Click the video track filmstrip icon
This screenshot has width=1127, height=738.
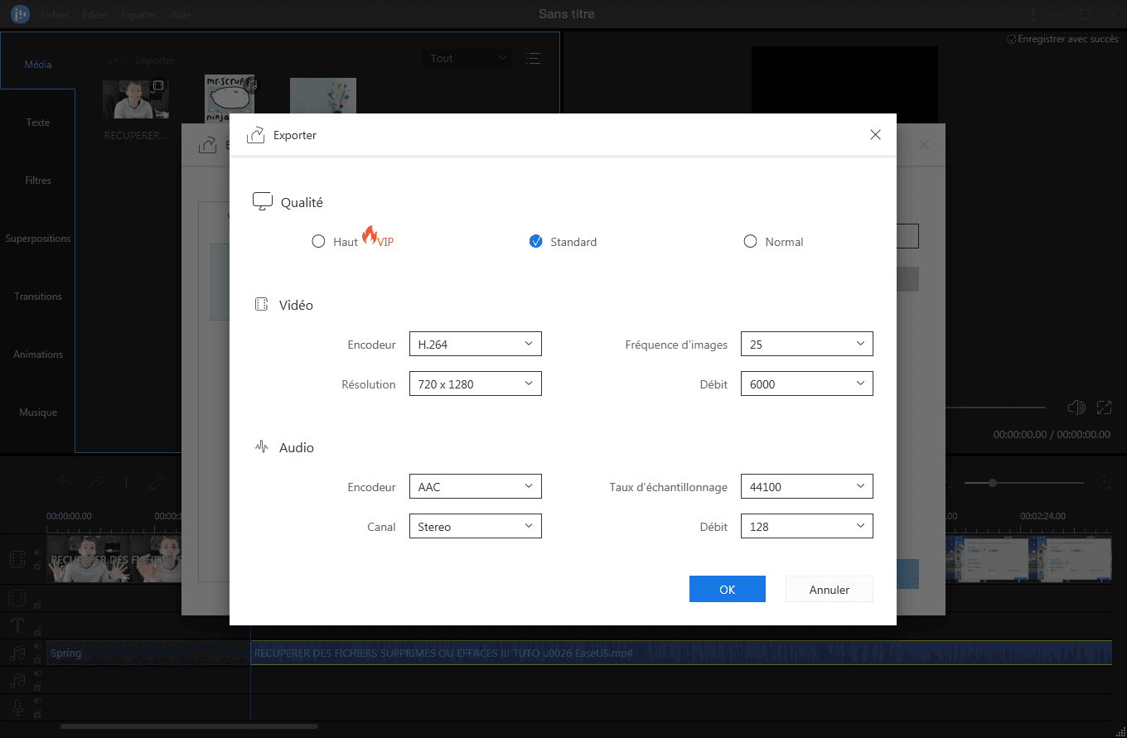pos(17,559)
